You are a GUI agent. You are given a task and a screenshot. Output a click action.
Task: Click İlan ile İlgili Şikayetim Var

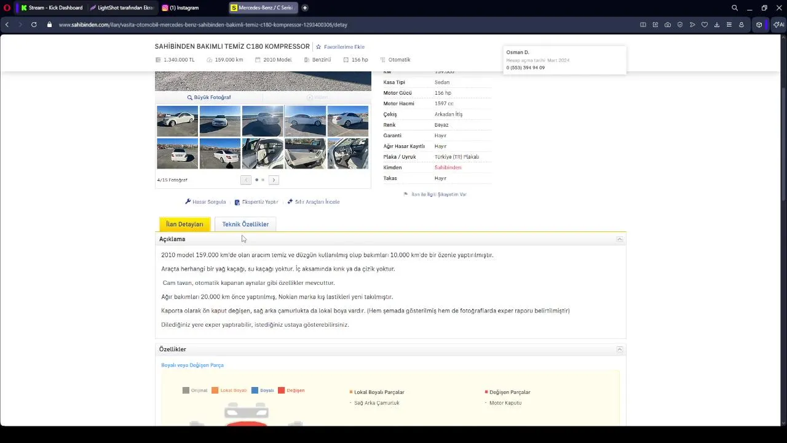point(439,194)
